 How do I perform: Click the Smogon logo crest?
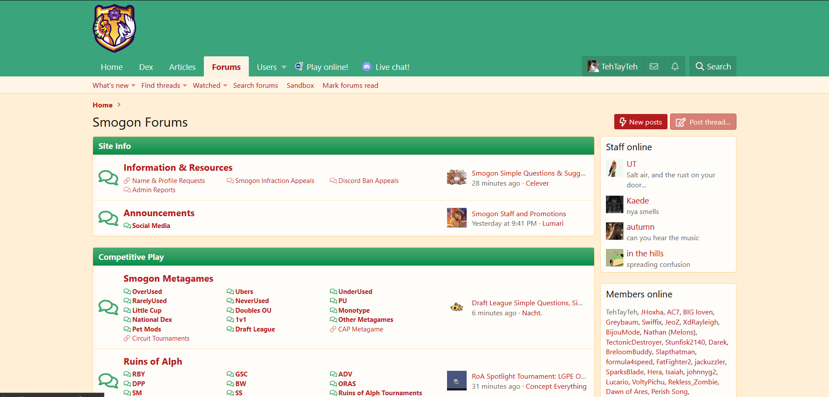click(114, 28)
